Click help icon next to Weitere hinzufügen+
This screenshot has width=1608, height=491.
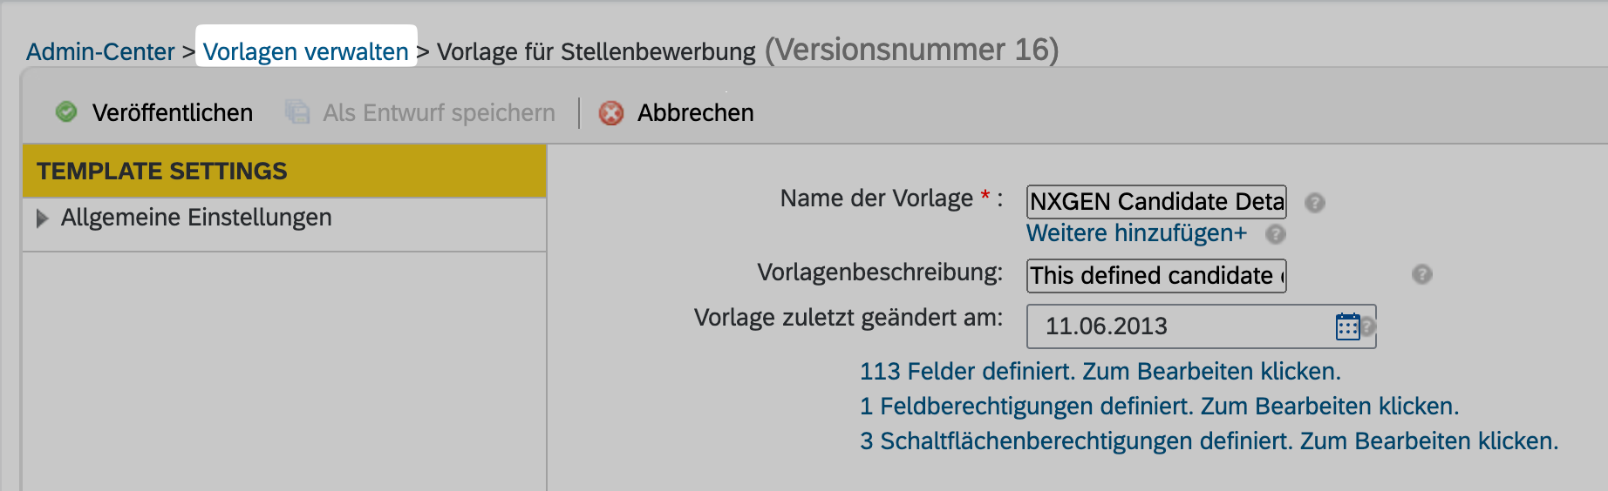click(x=1276, y=234)
